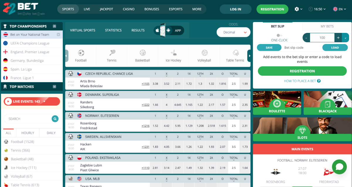This screenshot has width=352, height=187.
Task: Click the Czech Republic flag in Chance Liga header
Action: pos(79,74)
